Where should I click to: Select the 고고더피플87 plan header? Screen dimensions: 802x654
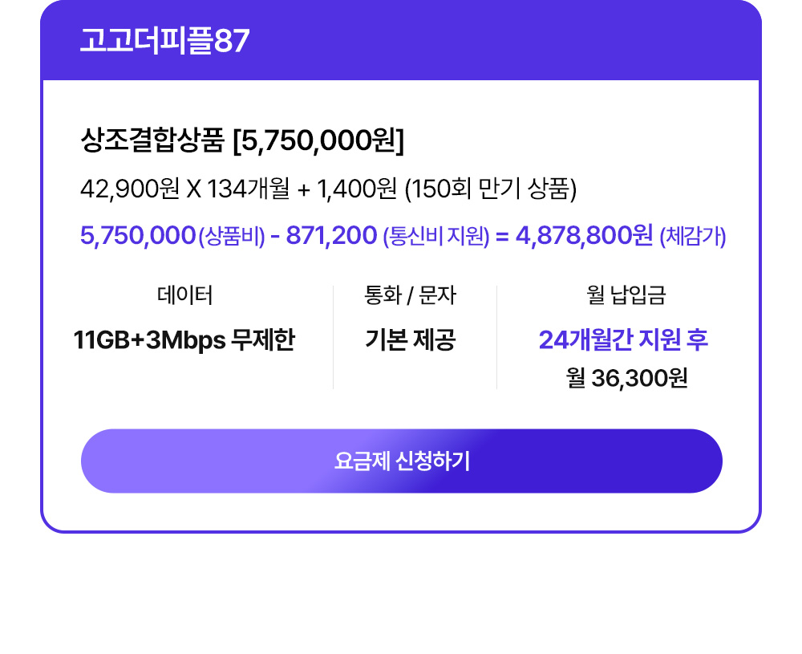coord(164,40)
